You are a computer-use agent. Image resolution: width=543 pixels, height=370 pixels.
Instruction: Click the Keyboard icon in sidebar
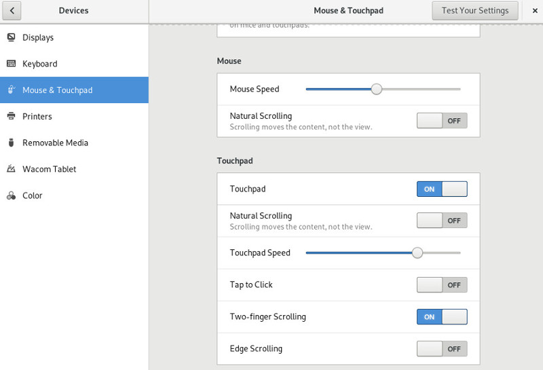pyautogui.click(x=11, y=63)
